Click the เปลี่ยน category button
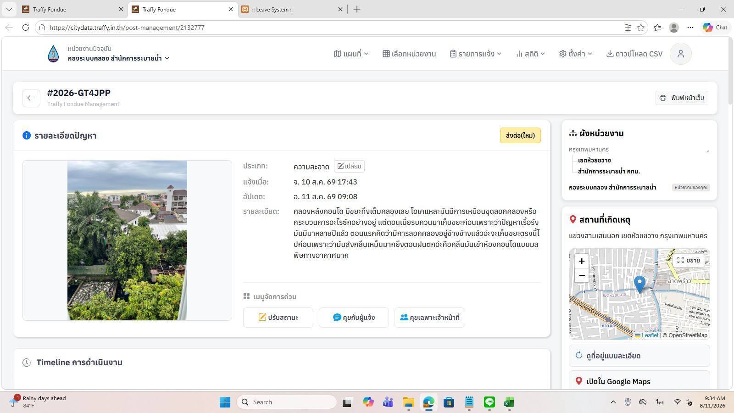This screenshot has width=734, height=413. point(350,166)
